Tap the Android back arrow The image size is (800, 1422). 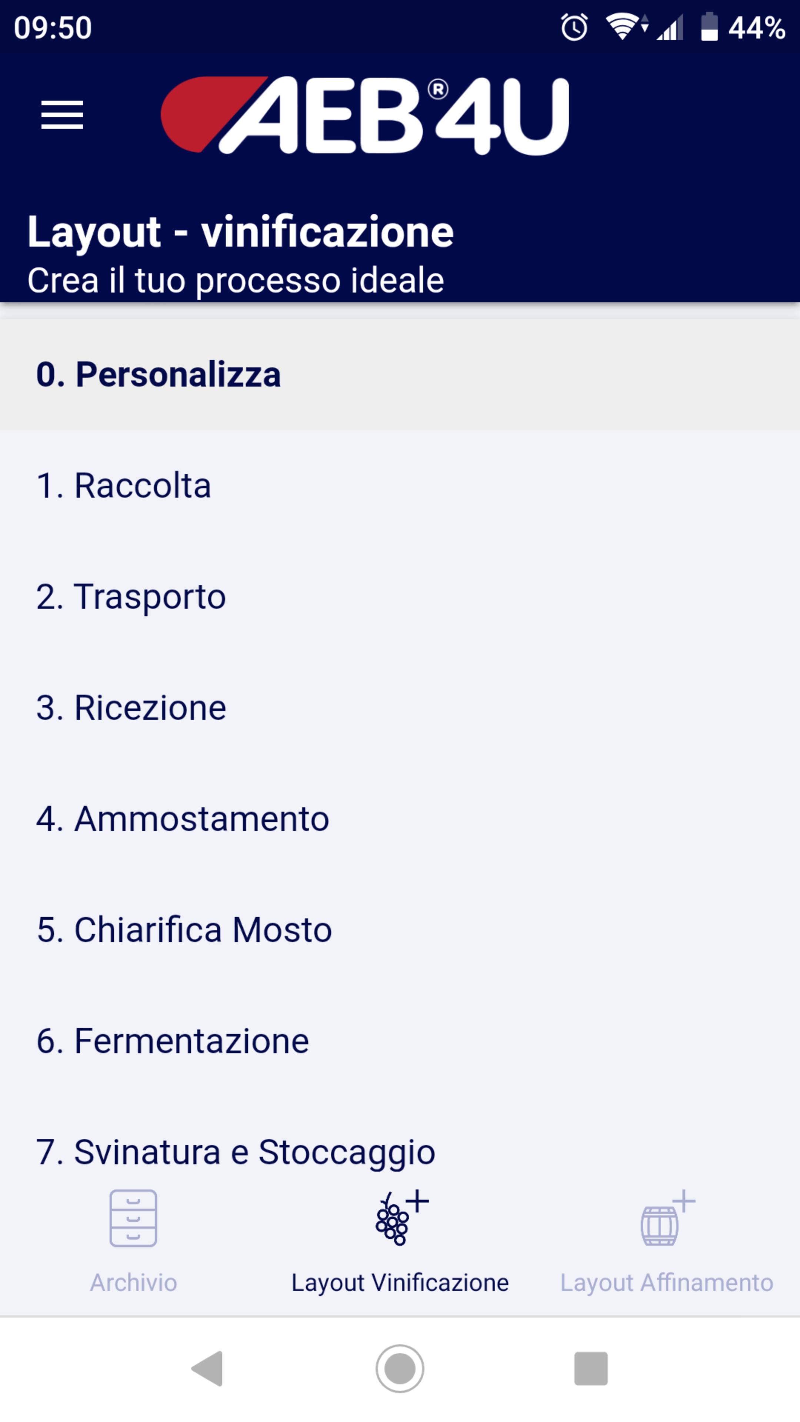tap(207, 1368)
